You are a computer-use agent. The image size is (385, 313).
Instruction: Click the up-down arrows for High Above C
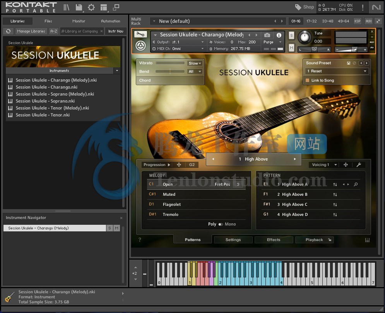[x=335, y=205]
